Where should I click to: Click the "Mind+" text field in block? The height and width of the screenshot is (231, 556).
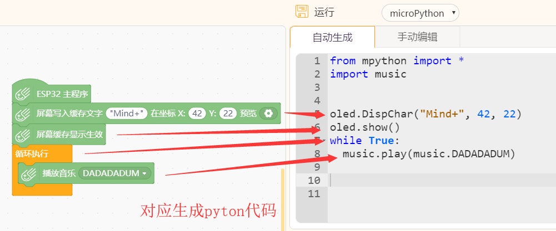[x=126, y=114]
